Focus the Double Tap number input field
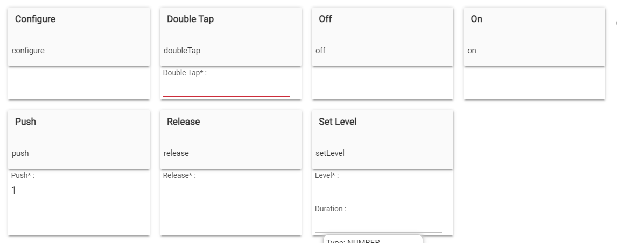This screenshot has width=617, height=243. click(x=226, y=89)
